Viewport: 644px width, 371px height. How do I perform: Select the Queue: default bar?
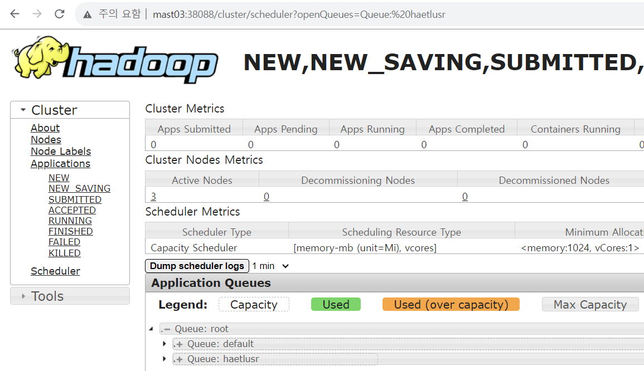408,344
